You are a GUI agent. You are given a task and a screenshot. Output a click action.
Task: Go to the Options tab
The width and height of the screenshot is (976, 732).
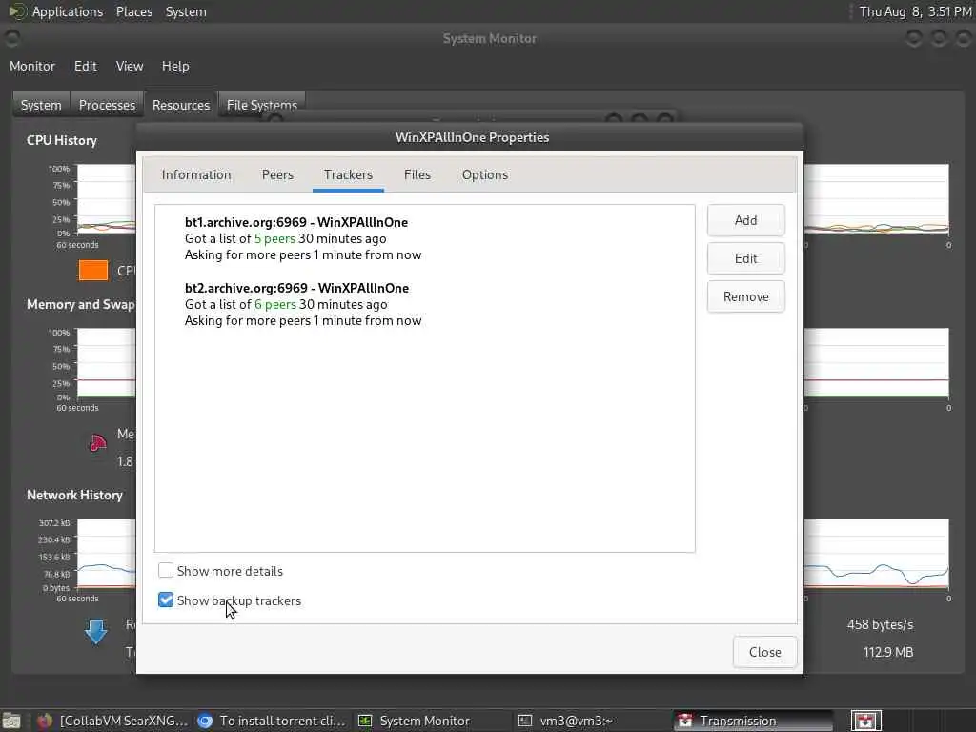485,175
